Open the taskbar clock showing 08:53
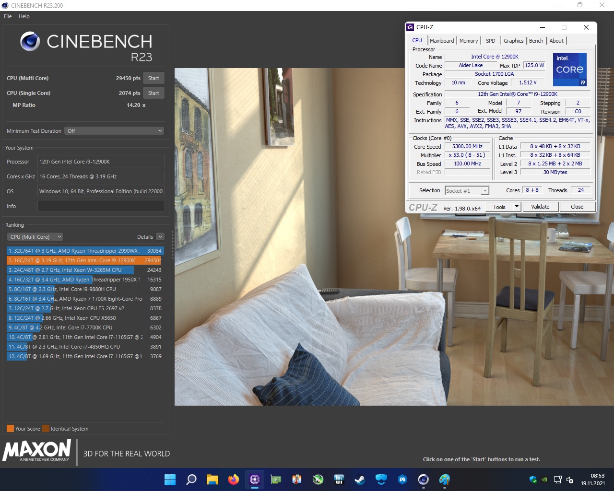The image size is (614, 491). coord(593,479)
